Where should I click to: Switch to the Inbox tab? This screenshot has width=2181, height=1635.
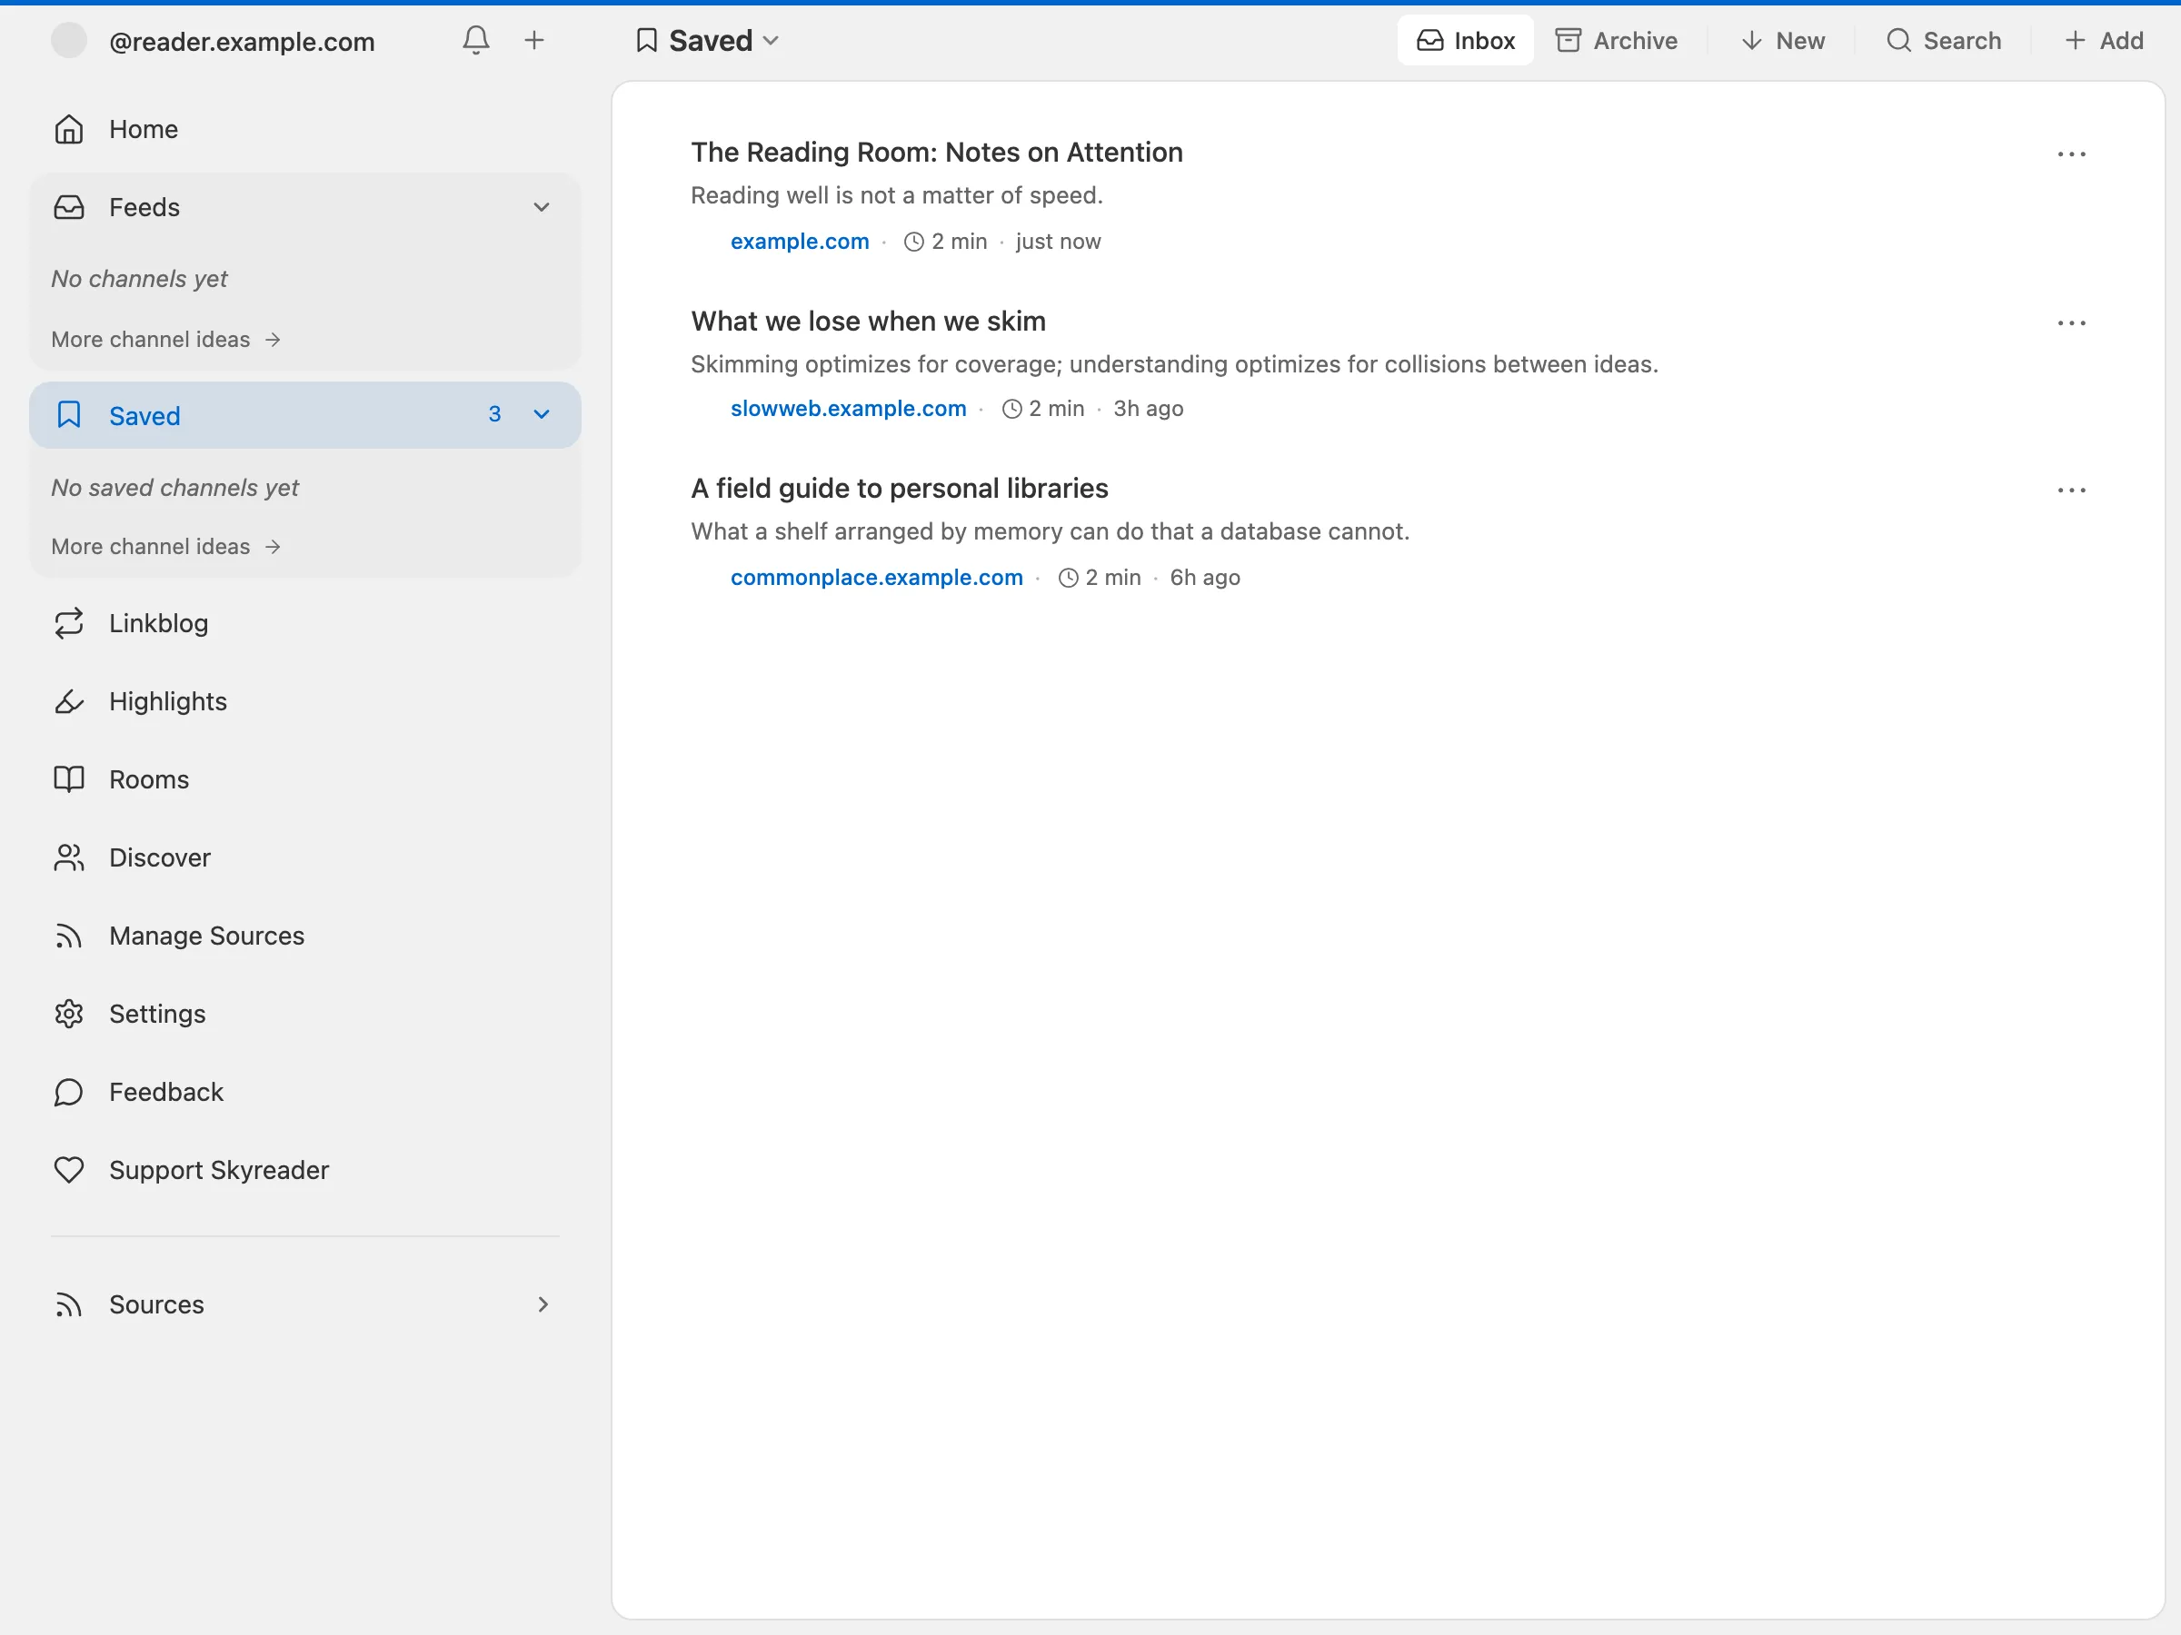(1465, 40)
